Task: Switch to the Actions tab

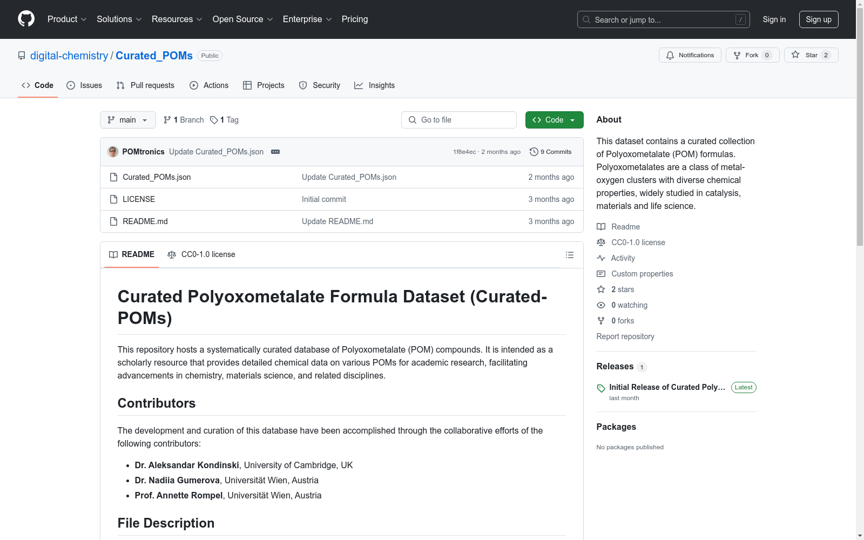Action: point(209,85)
